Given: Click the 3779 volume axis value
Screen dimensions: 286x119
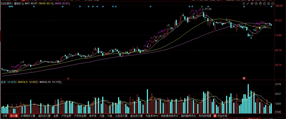Looking at the screenshot, I should 278,84.
